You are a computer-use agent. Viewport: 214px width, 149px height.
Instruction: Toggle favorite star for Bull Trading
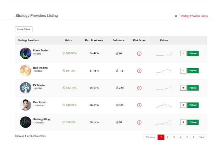[x=183, y=71]
